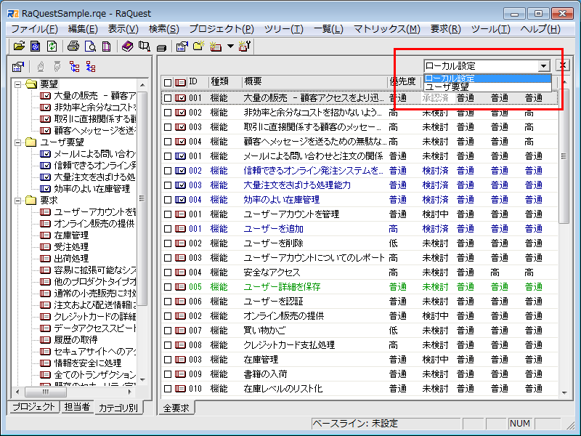
Task: Click the folder icon of 要求 in the tree
Action: click(31, 201)
